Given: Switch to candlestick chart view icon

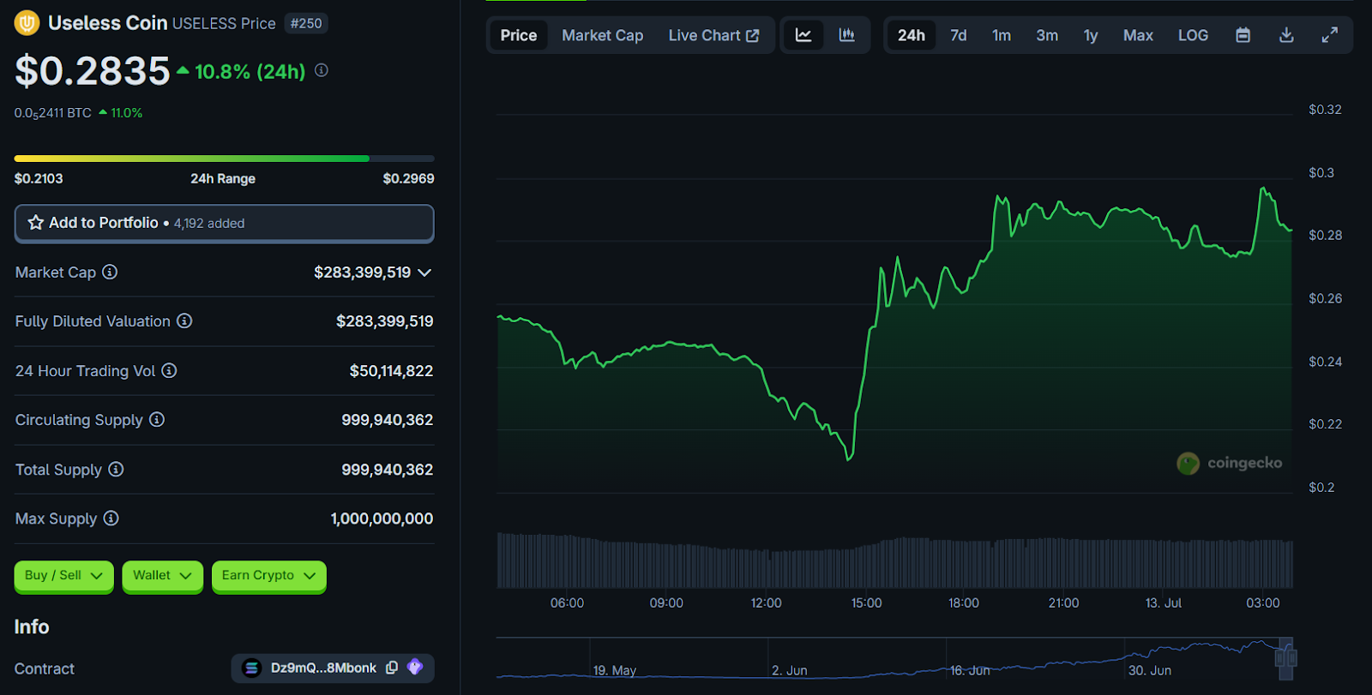Looking at the screenshot, I should [x=846, y=35].
